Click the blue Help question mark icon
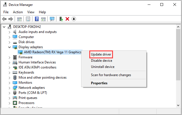Screen dimensions: 182x115 pos(37,19)
